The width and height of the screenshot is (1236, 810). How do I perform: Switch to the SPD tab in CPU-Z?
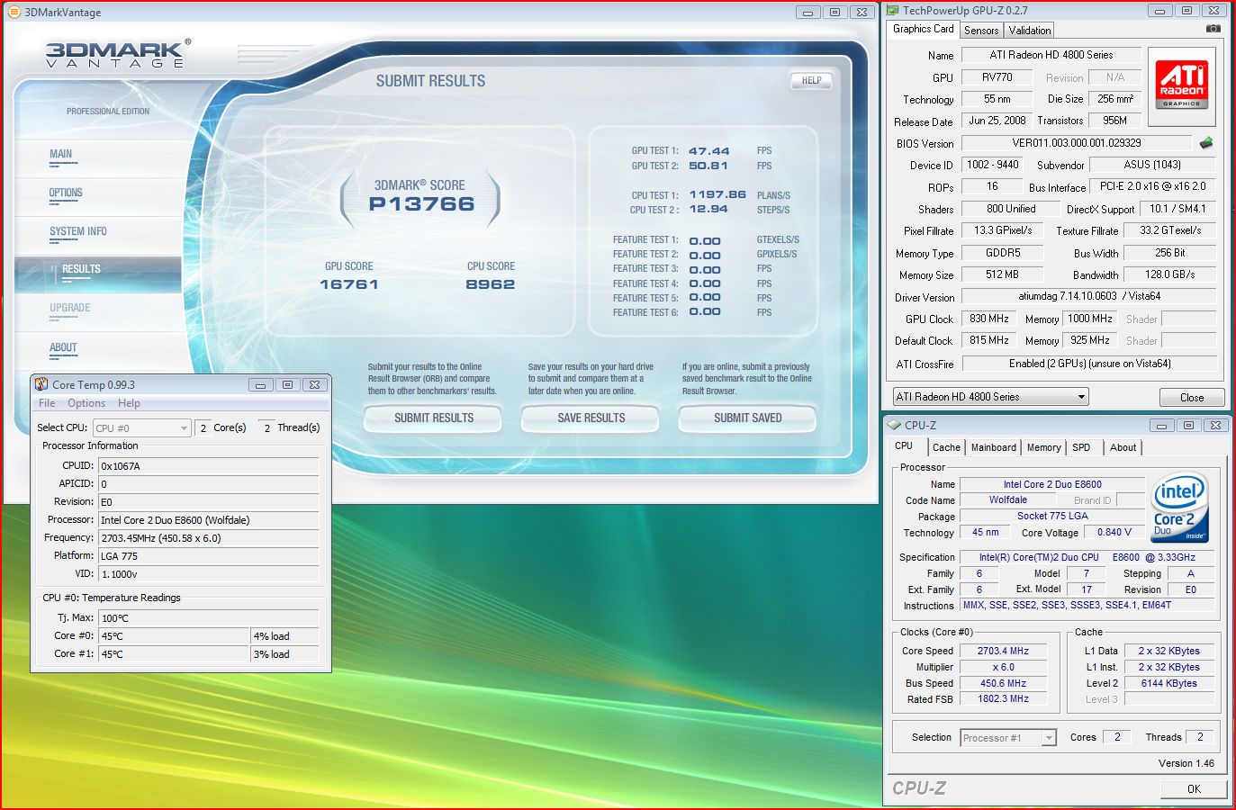click(x=1081, y=447)
